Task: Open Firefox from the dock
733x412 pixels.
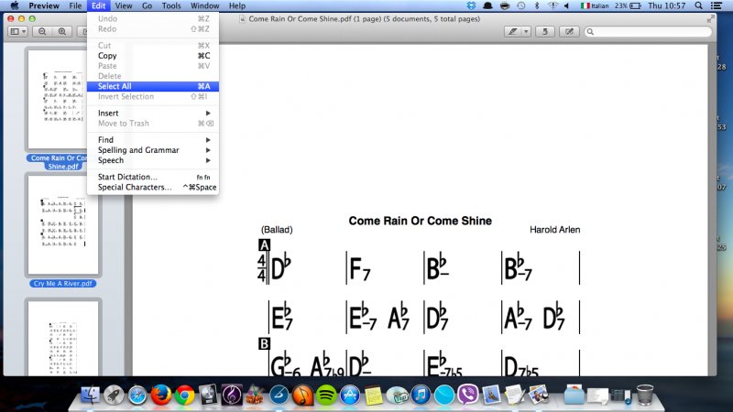Action: tap(161, 395)
